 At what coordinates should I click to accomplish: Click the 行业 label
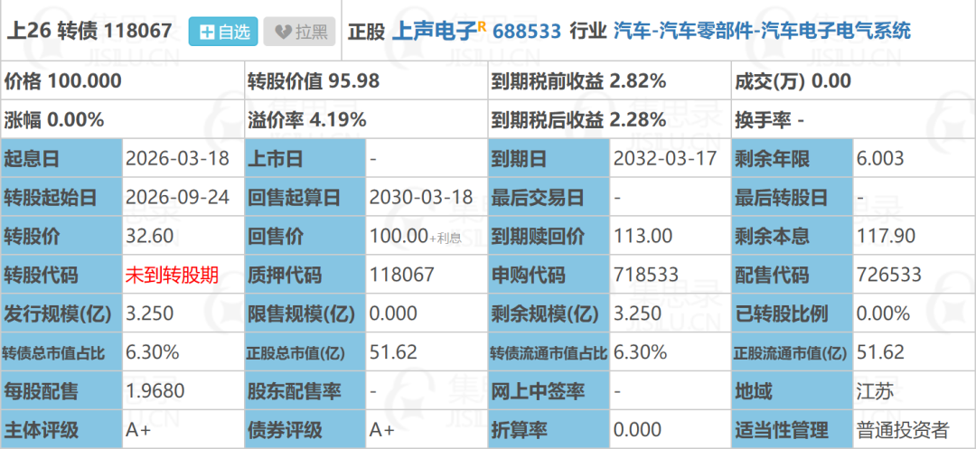point(587,31)
